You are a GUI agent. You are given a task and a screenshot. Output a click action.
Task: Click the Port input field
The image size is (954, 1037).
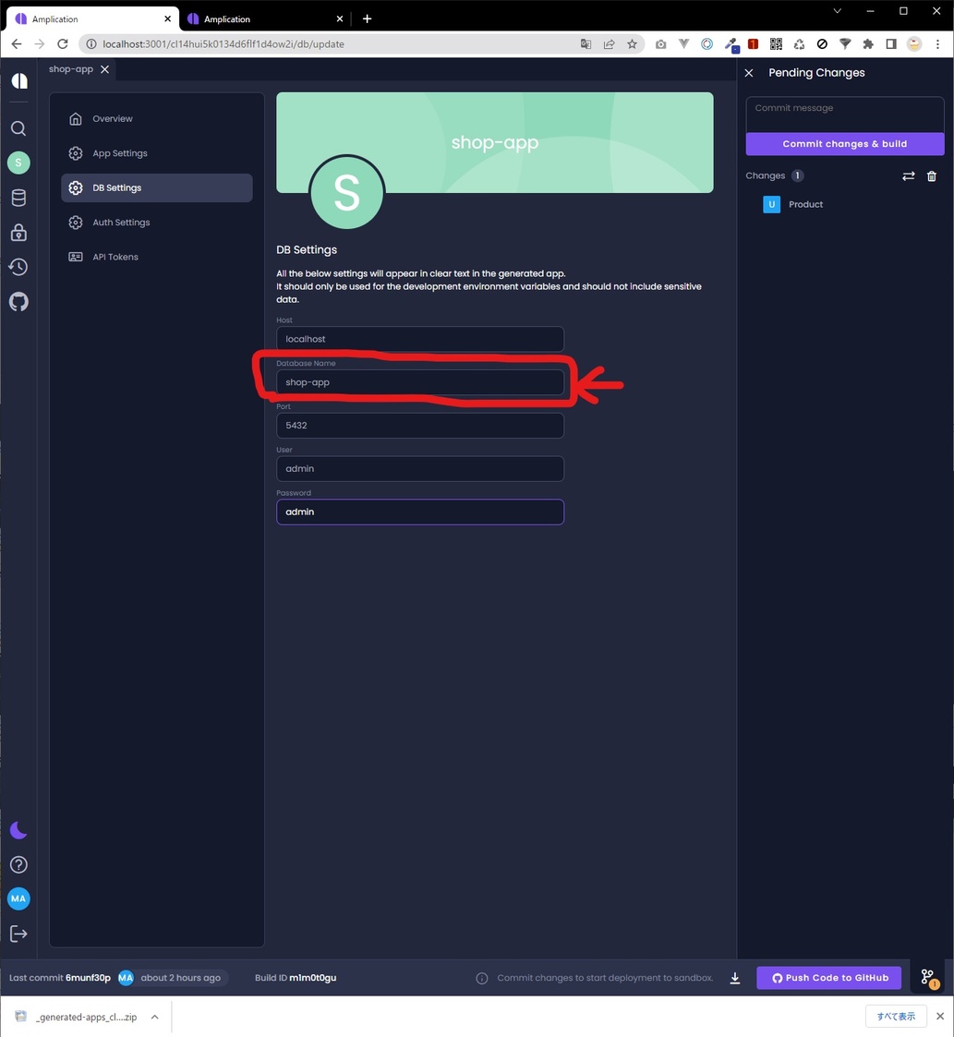tap(420, 426)
